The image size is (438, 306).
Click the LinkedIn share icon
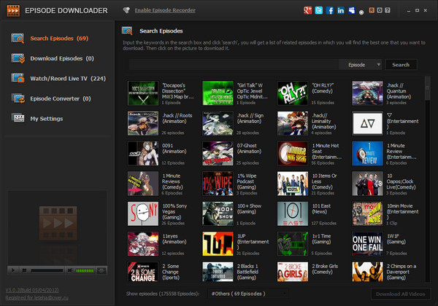[341, 10]
